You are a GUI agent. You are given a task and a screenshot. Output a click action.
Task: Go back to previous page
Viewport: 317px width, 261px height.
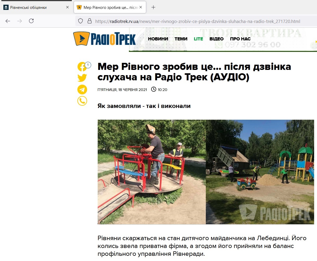(8, 21)
